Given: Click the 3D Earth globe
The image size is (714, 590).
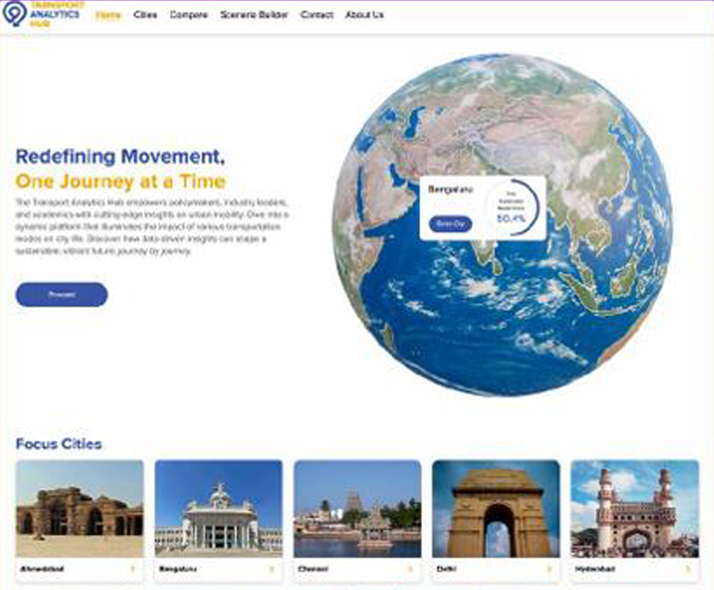Looking at the screenshot, I should (x=500, y=314).
